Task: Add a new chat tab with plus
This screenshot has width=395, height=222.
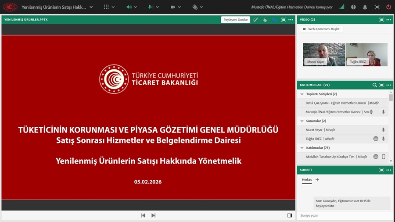Action: pos(317,179)
